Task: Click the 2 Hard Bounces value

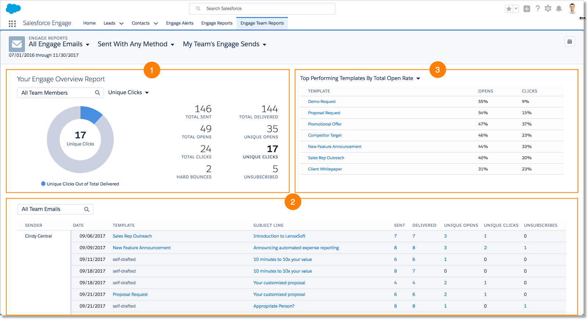Action: 209,169
